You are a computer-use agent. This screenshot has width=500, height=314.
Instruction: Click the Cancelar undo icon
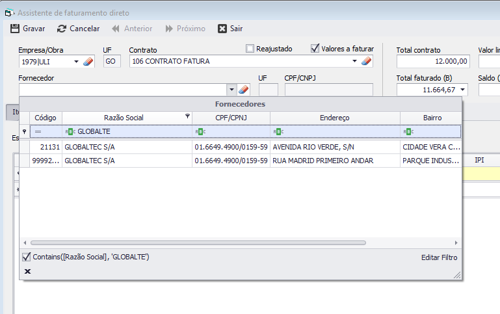pyautogui.click(x=62, y=29)
